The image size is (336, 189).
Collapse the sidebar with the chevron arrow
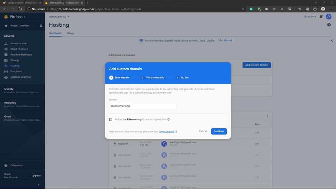click(39, 185)
